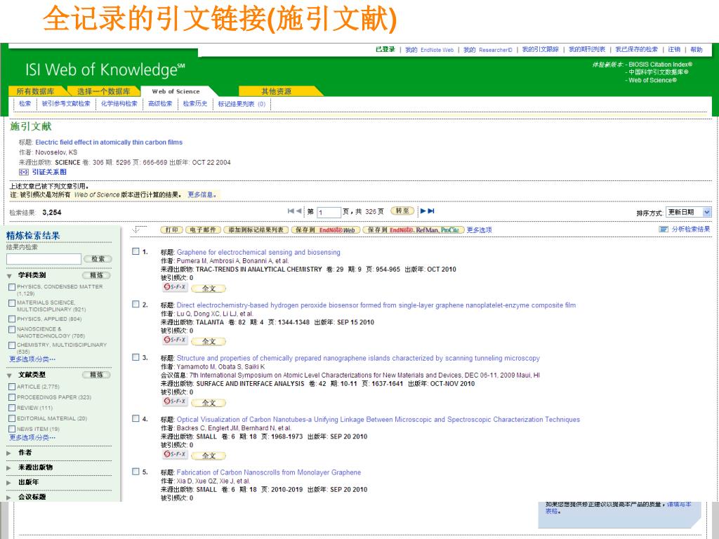Viewport: 719px width, 539px height.
Task: Select NANOSCIENCE & NANOTECHNOLOGY checkbox
Action: tap(12, 330)
